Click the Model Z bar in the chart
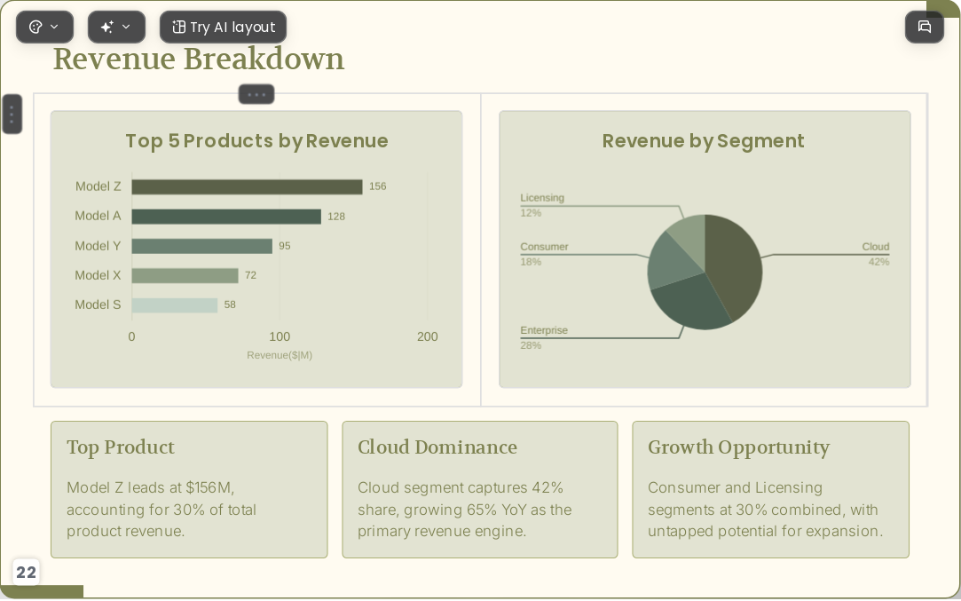Screen dimensions: 961x601 (x=247, y=187)
